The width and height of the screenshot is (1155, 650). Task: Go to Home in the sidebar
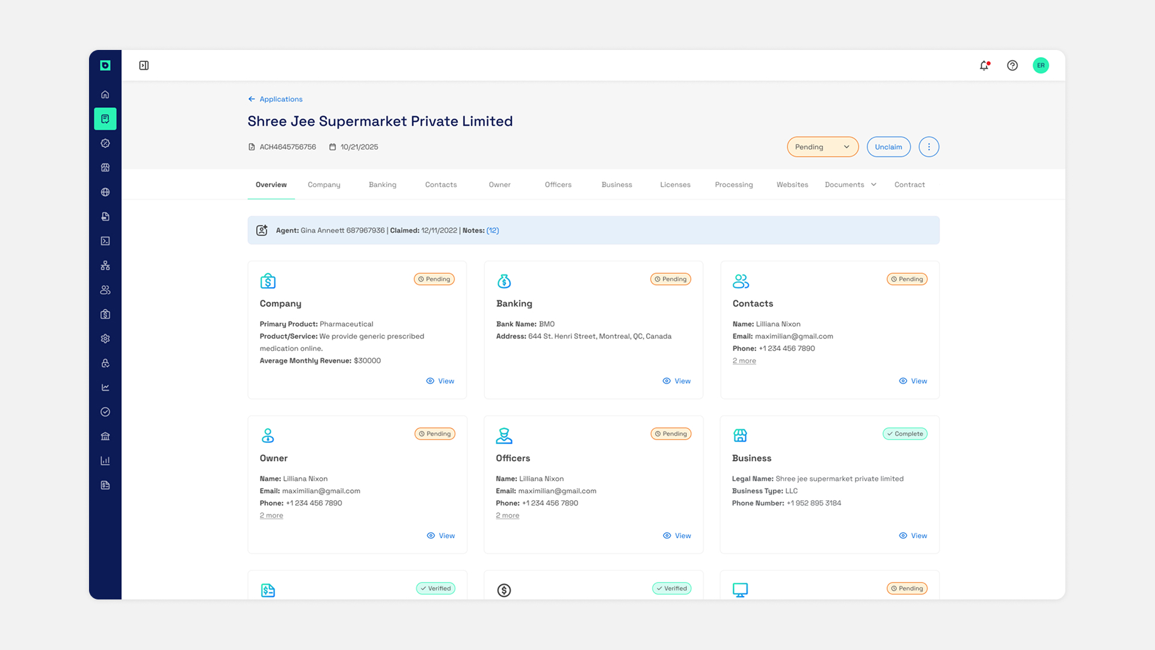(105, 94)
